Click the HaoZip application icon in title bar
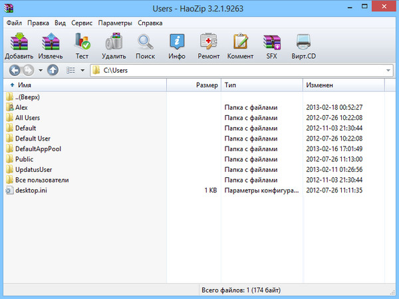The image size is (399, 299). 9,8
